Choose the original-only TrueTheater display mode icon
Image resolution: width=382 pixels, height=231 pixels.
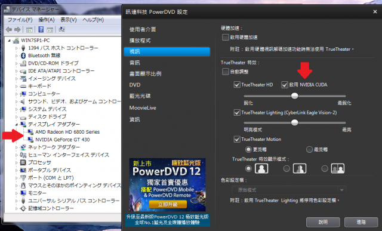[261, 168]
